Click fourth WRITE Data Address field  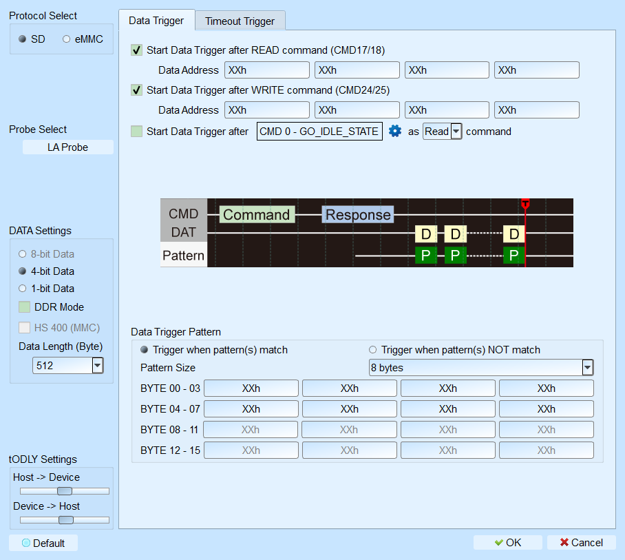(536, 110)
